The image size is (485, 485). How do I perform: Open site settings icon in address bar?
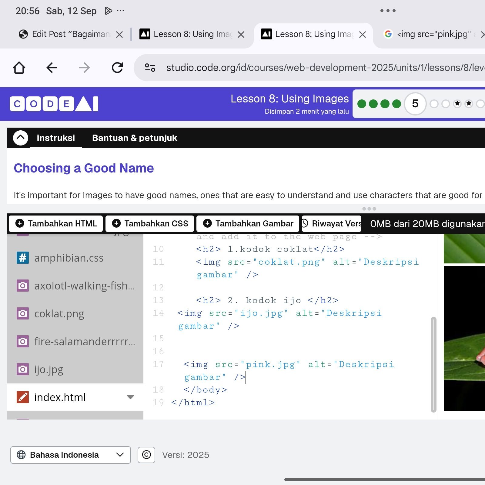tap(150, 68)
